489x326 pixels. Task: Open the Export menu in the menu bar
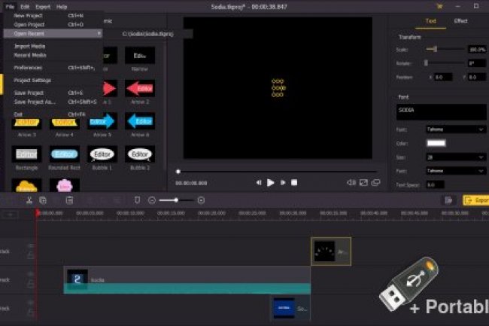point(43,7)
